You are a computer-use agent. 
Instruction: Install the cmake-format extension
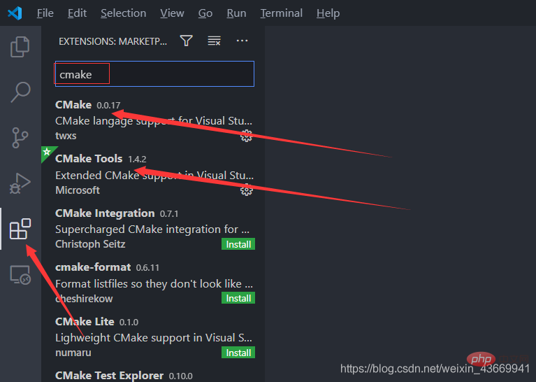(x=238, y=299)
